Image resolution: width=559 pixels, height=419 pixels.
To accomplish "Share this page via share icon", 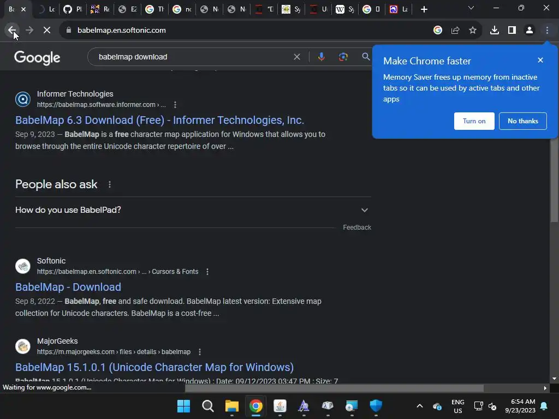I will point(455,31).
